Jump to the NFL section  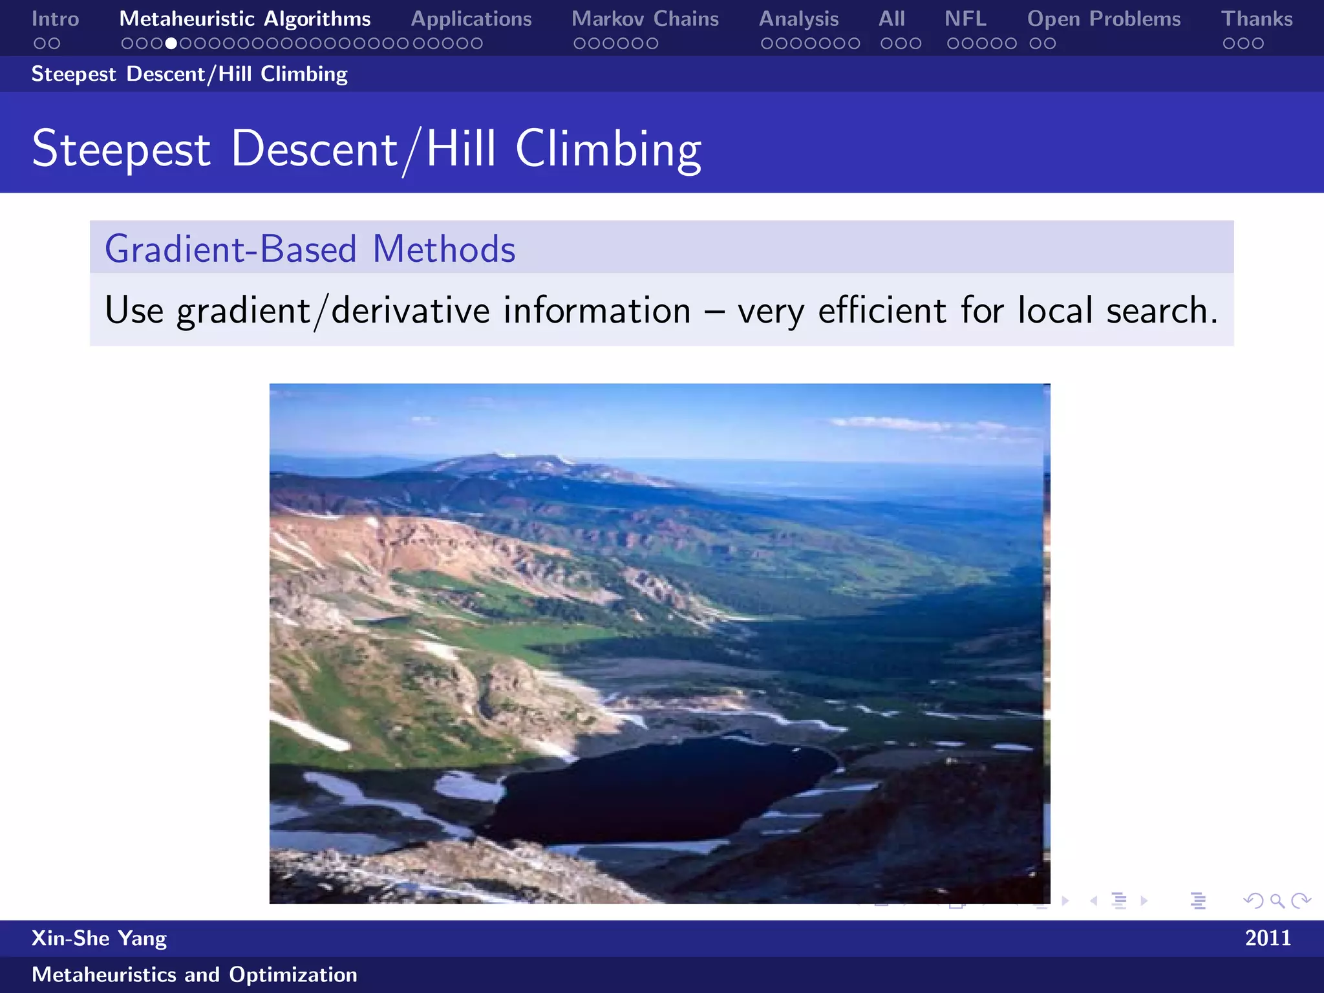point(966,19)
